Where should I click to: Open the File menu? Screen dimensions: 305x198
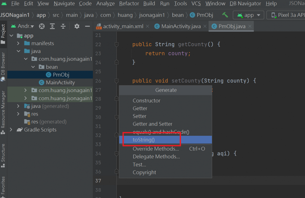click(15, 4)
